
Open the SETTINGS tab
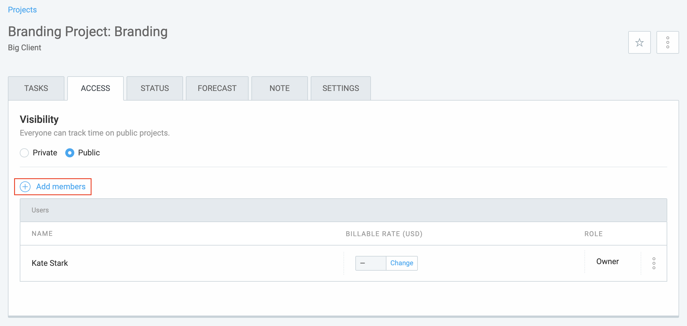point(340,88)
